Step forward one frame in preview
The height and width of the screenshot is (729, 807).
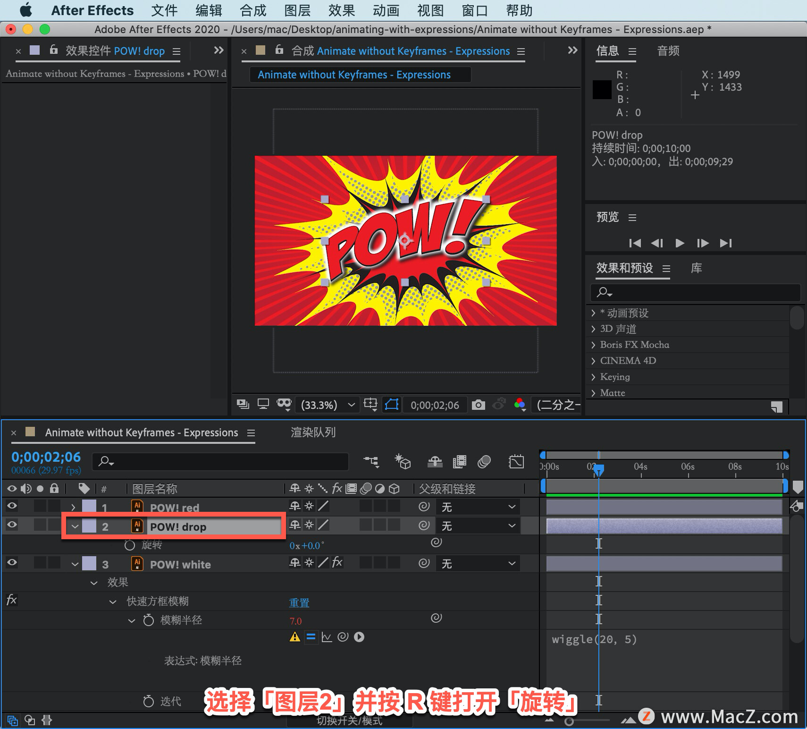[703, 243]
